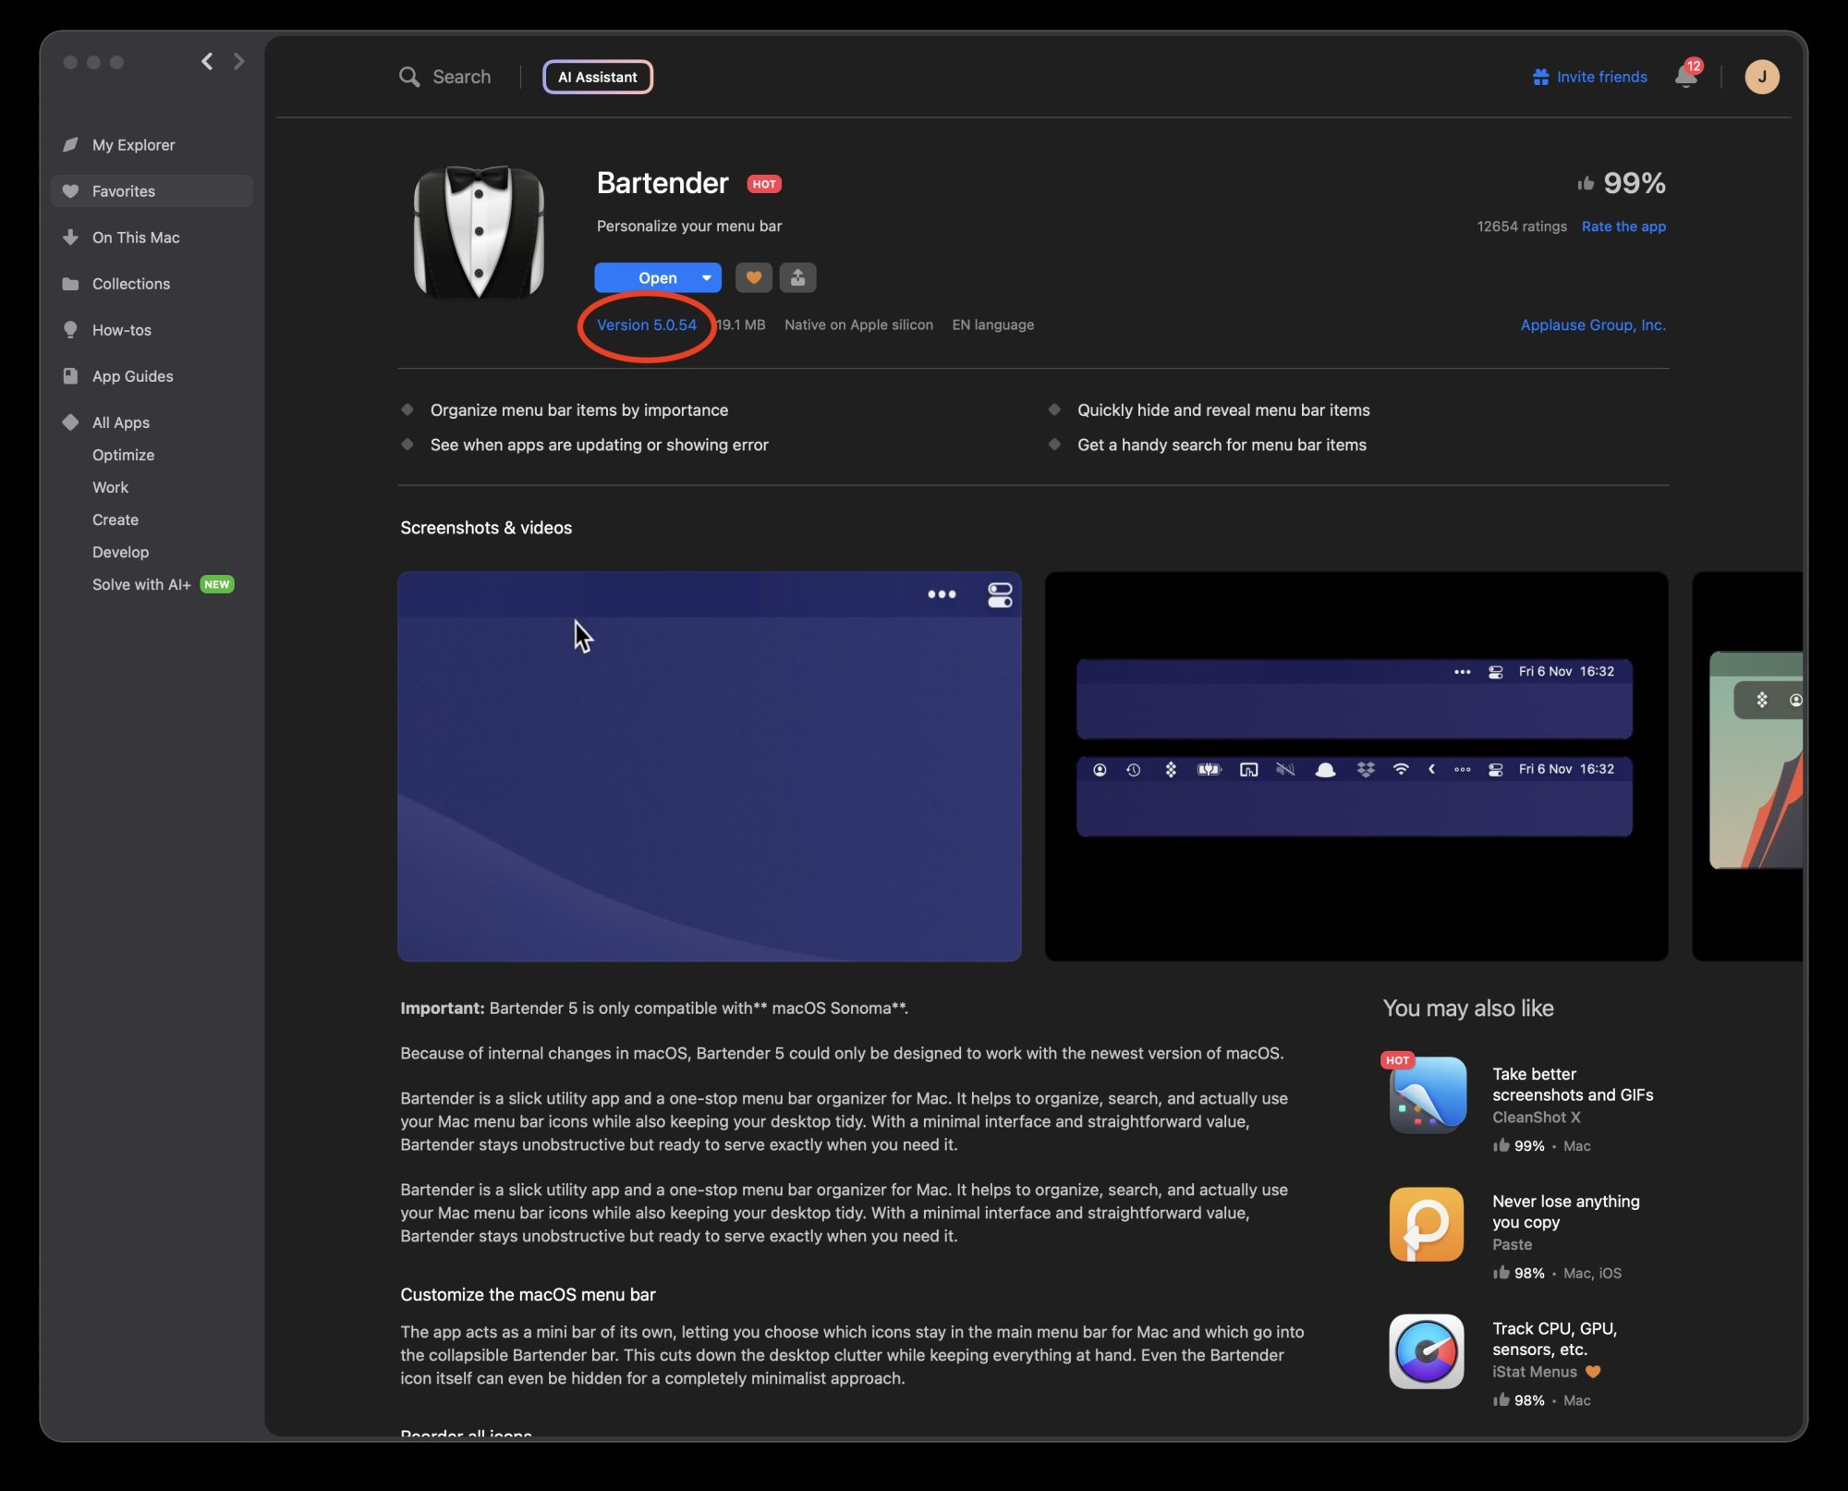Image resolution: width=1848 pixels, height=1491 pixels.
Task: Open the CleanShot X app icon
Action: (1427, 1095)
